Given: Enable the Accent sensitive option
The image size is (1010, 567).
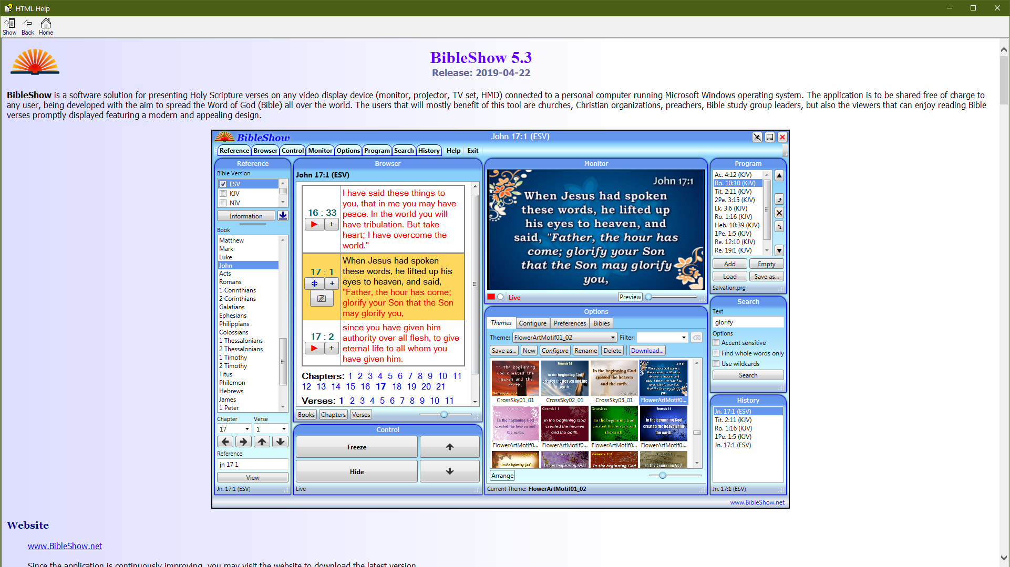Looking at the screenshot, I should coord(716,343).
